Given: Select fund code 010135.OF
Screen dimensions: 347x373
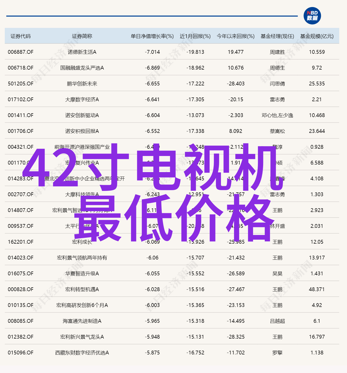Looking at the screenshot, I should (x=21, y=305).
